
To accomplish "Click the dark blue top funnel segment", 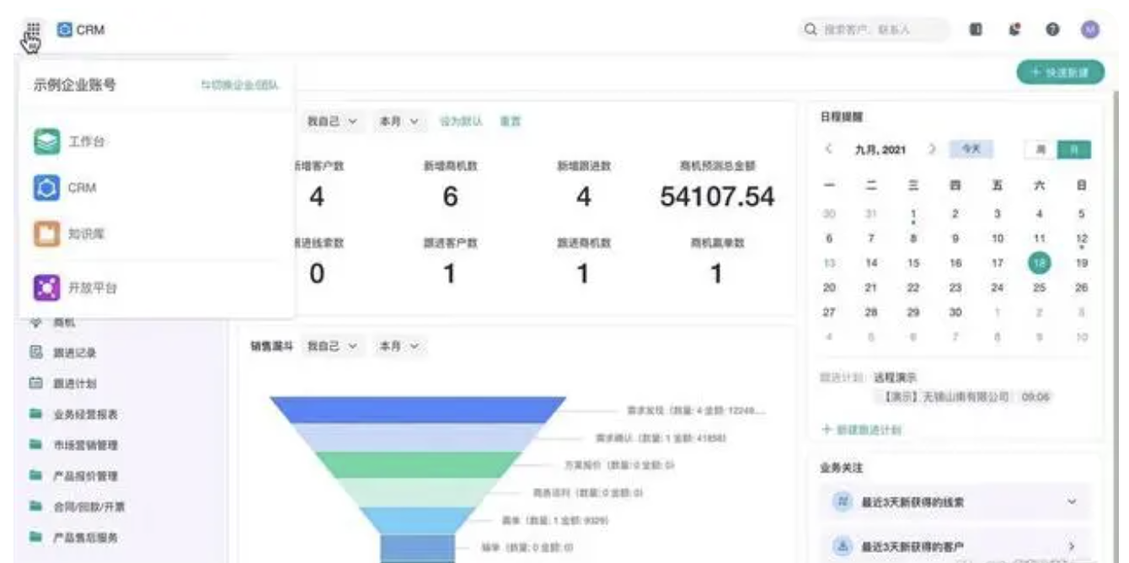I will pyautogui.click(x=417, y=410).
